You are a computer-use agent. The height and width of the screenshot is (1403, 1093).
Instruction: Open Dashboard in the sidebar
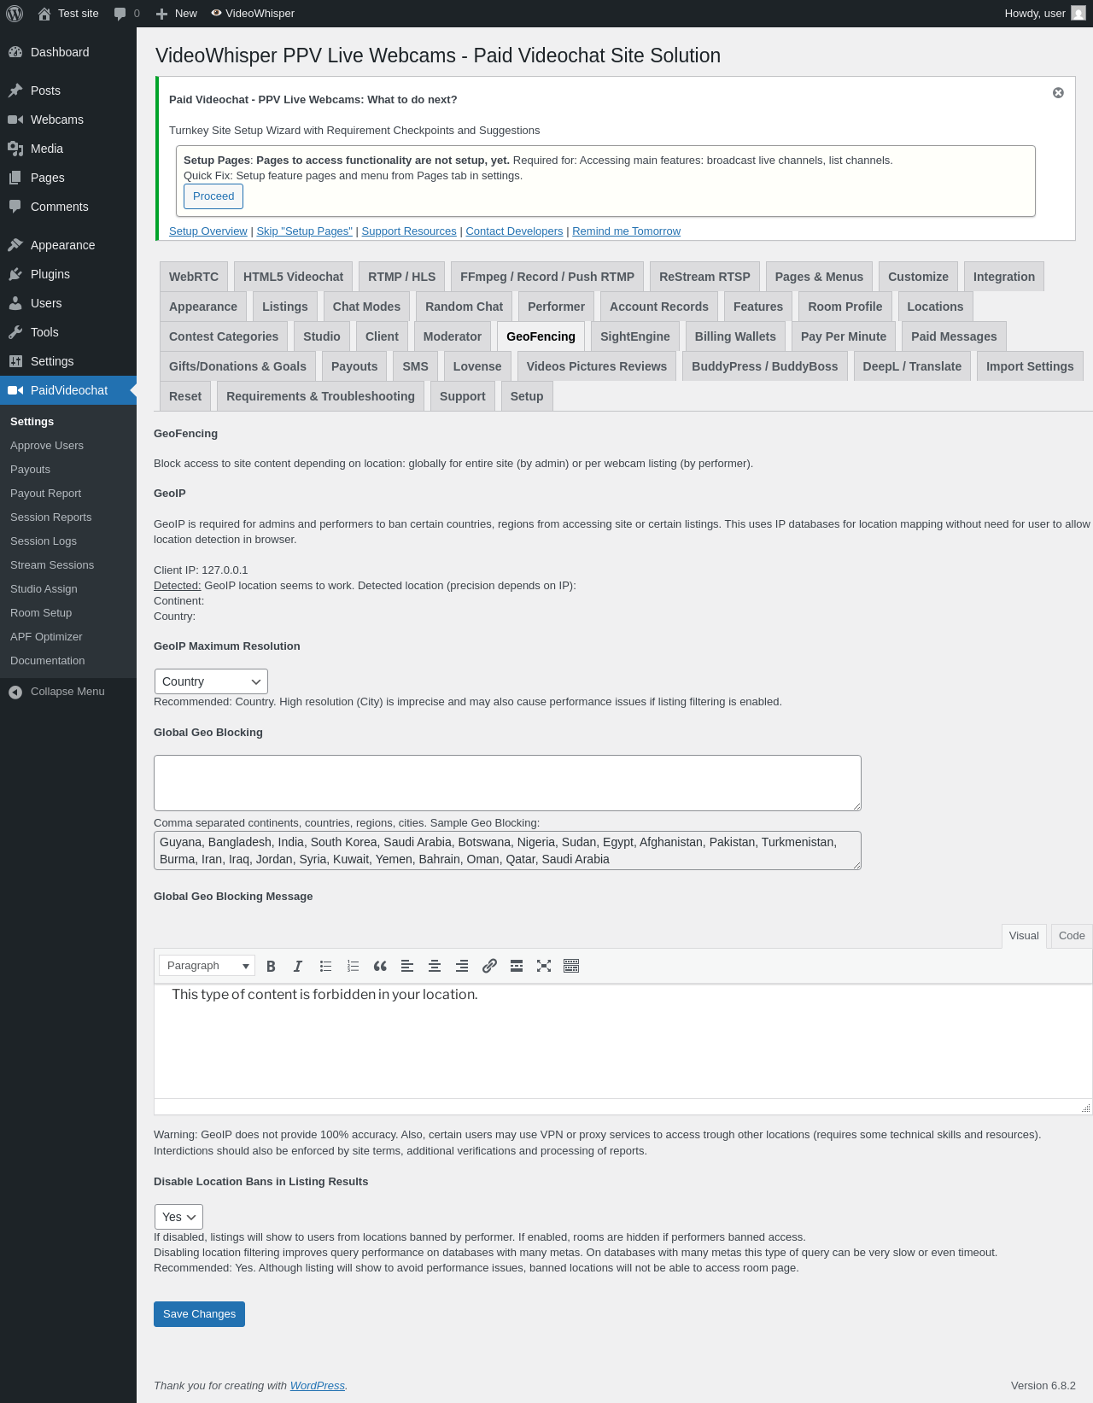68,52
